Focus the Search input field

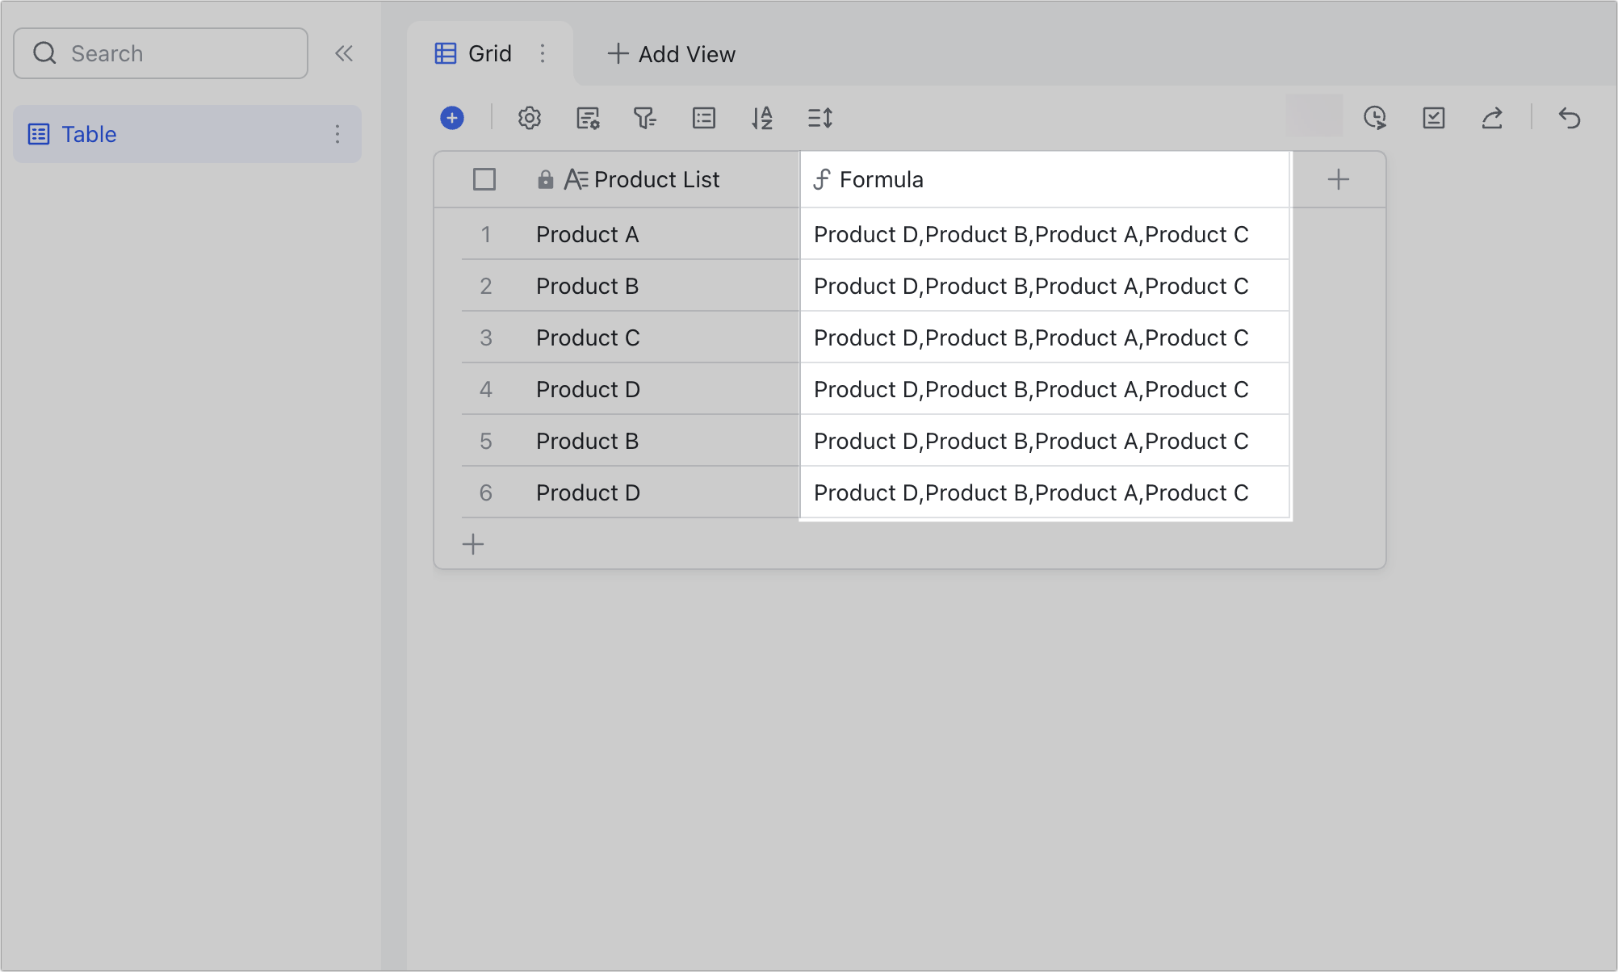point(161,53)
